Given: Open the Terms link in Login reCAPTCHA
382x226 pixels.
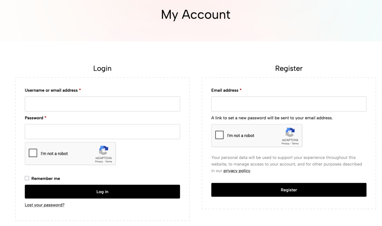Looking at the screenshot, I should pos(109,162).
